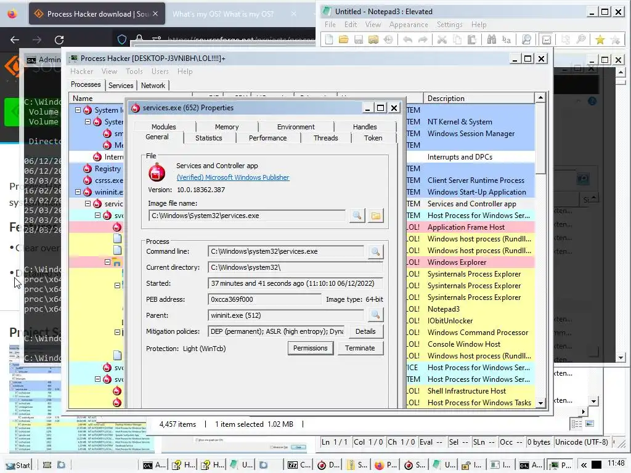Open Firefox taskbar button
631x473 pixels.
[386, 465]
